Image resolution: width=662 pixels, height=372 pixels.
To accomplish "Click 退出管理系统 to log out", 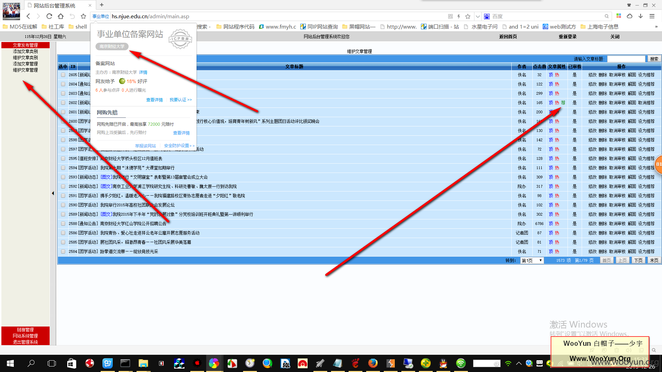I will (x=26, y=342).
